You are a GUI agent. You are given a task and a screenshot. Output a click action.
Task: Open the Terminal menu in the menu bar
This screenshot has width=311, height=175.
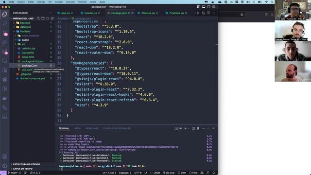coord(82,2)
